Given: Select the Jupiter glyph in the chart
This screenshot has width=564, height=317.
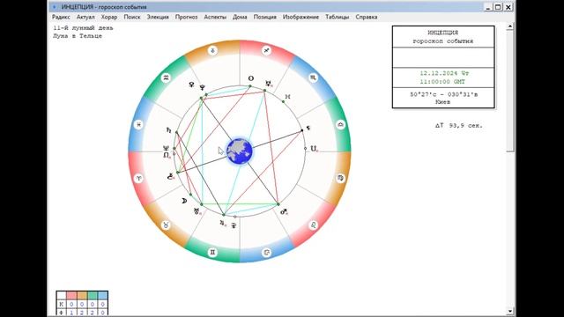Looking at the screenshot, I should click(x=223, y=223).
